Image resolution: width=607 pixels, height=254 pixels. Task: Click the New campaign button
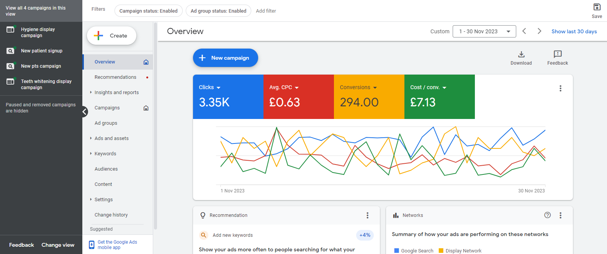(225, 58)
